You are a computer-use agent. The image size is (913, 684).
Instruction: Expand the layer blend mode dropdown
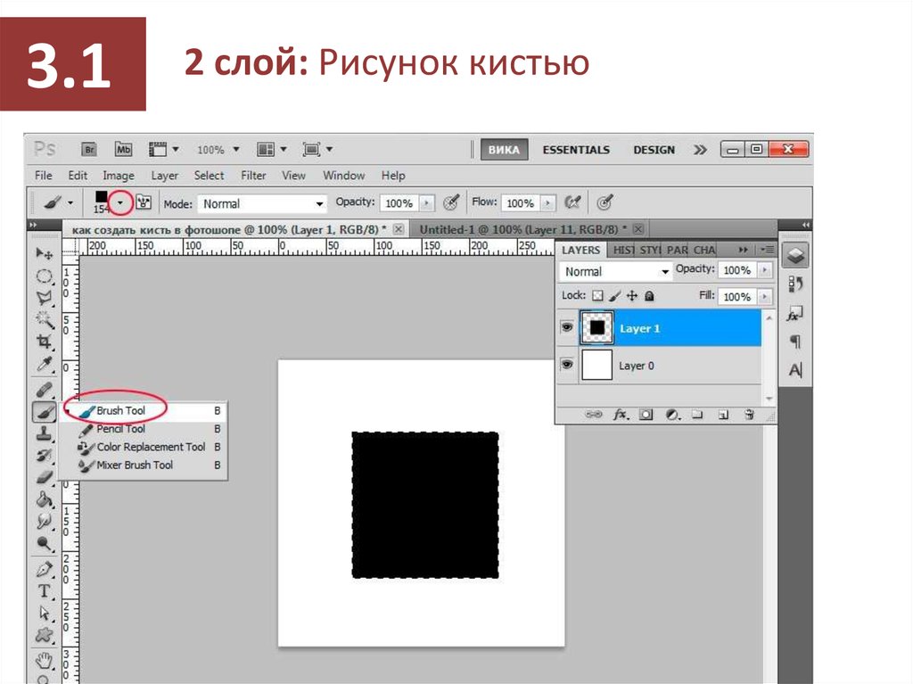pos(615,271)
